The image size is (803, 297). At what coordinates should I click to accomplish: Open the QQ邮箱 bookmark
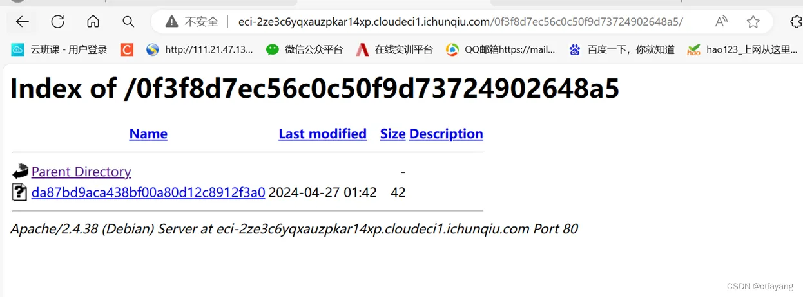coord(501,50)
